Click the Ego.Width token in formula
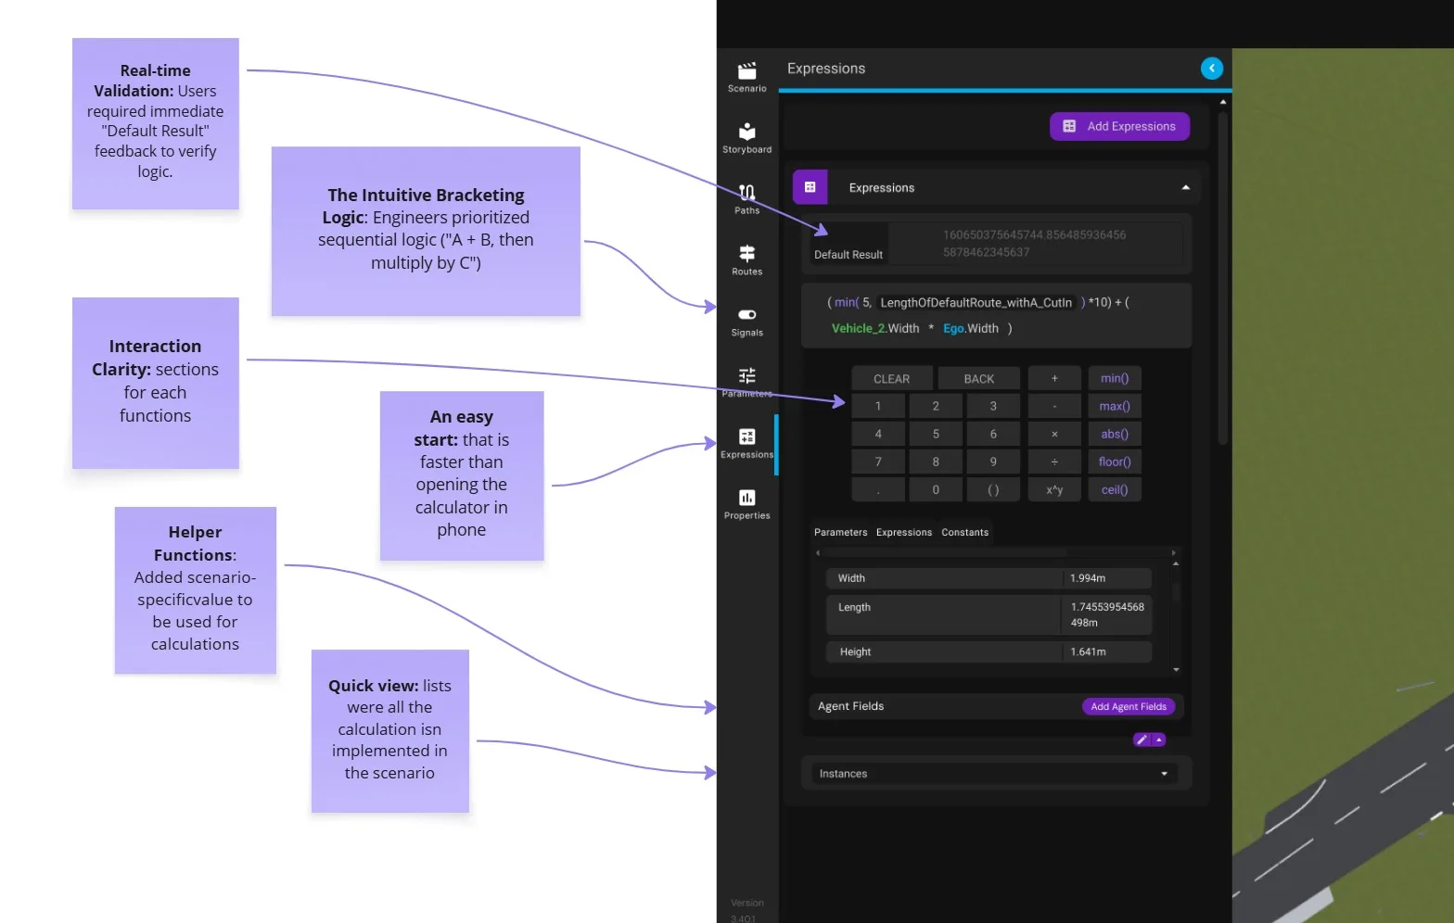1454x923 pixels. click(x=970, y=328)
